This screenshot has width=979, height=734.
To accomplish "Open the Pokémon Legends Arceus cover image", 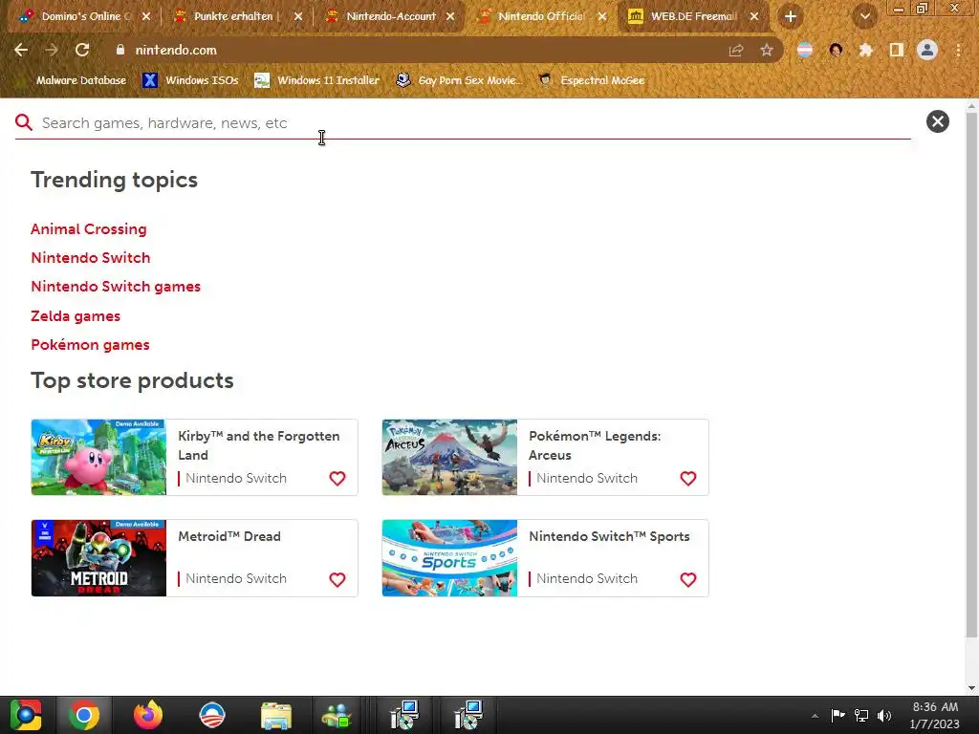I will pyautogui.click(x=449, y=458).
